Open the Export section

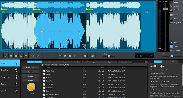10,91
